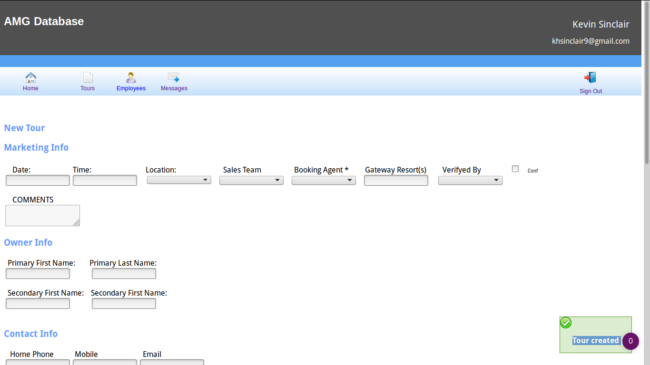Open Tours via the document icon
650x365 pixels.
[88, 77]
